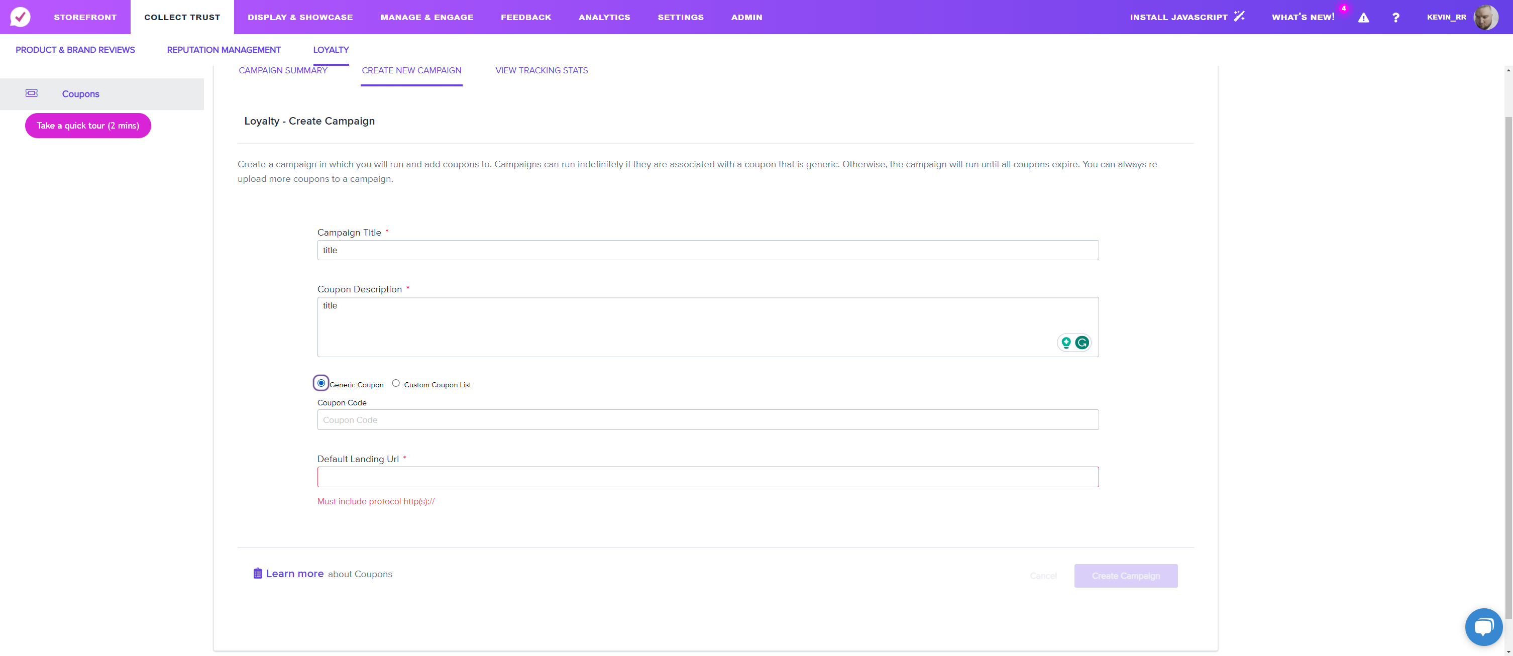Click the Grammarly icon in description box
This screenshot has height=656, width=1513.
coord(1082,343)
